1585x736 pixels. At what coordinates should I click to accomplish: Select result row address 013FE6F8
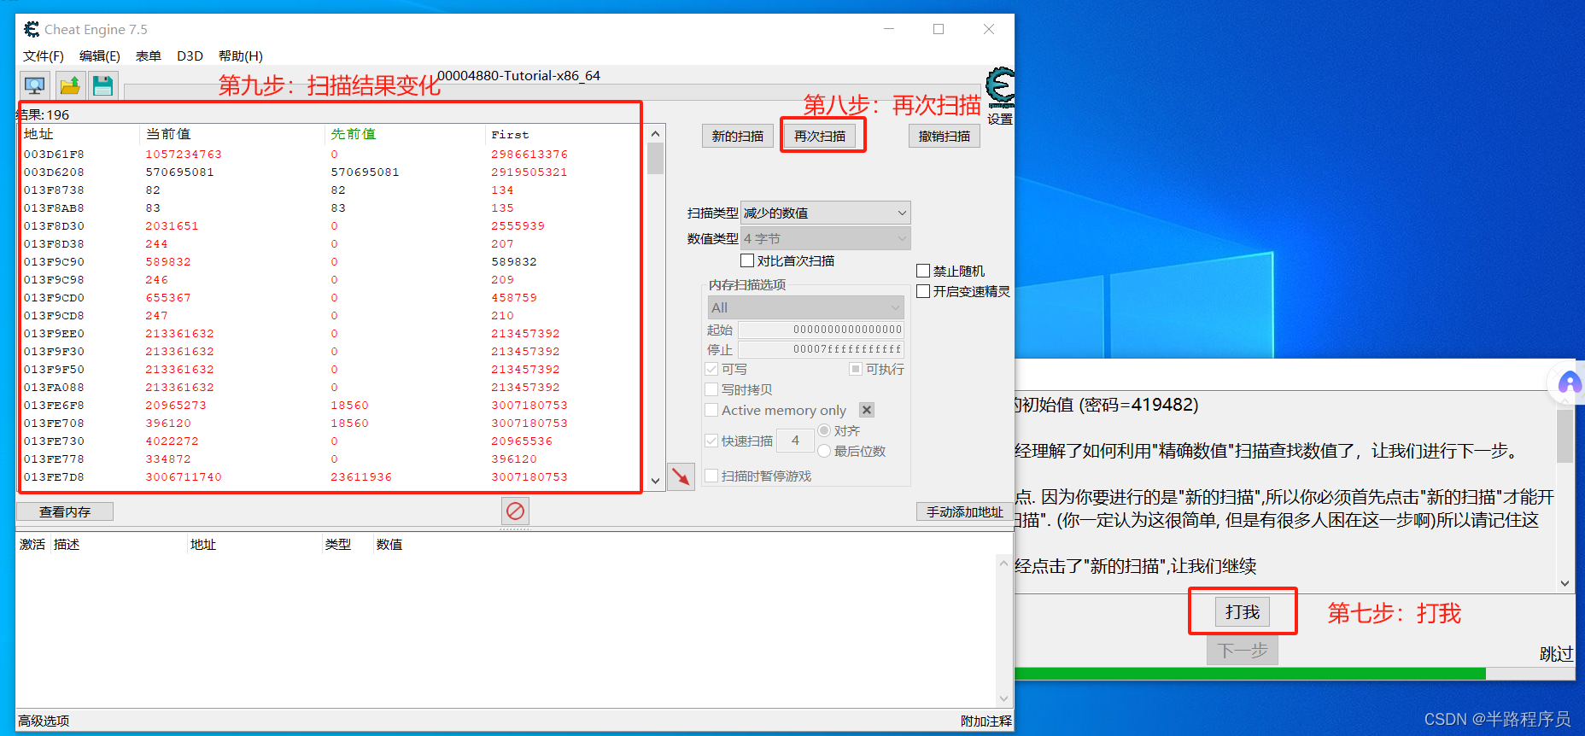pyautogui.click(x=331, y=406)
